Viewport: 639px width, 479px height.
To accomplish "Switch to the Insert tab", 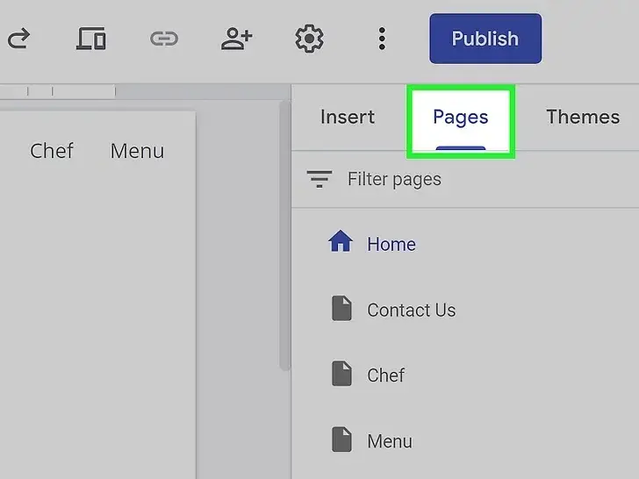I will pyautogui.click(x=348, y=118).
